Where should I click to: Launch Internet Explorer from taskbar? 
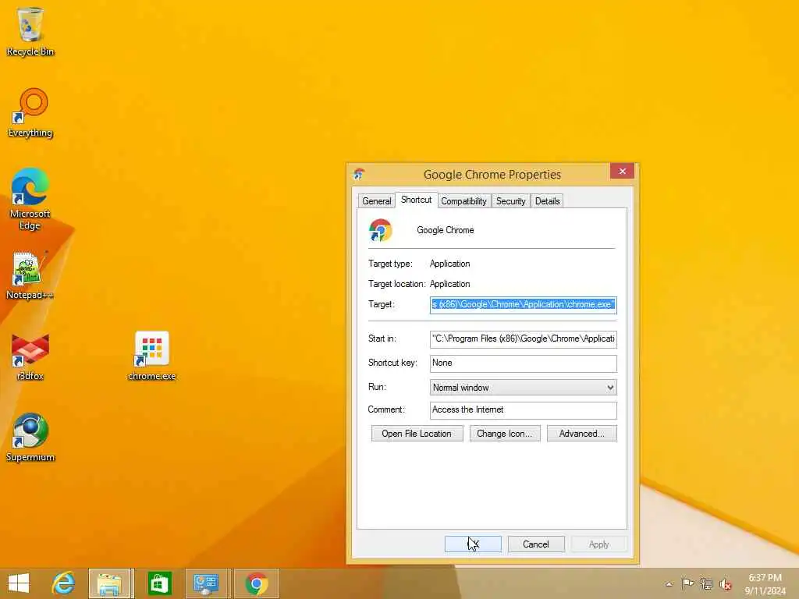tap(63, 583)
